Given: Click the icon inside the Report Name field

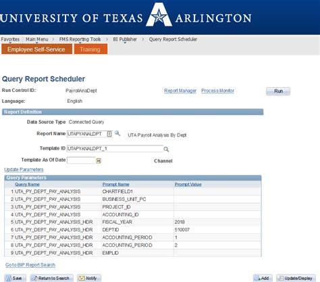Looking at the screenshot, I should tap(109, 134).
